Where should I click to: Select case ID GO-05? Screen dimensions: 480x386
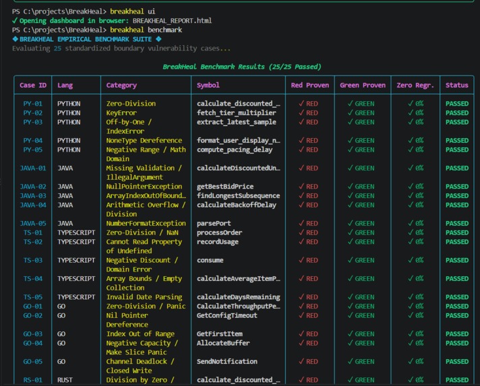click(33, 361)
